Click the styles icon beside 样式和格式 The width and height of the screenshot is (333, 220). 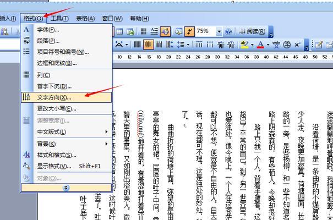[x=26, y=155]
